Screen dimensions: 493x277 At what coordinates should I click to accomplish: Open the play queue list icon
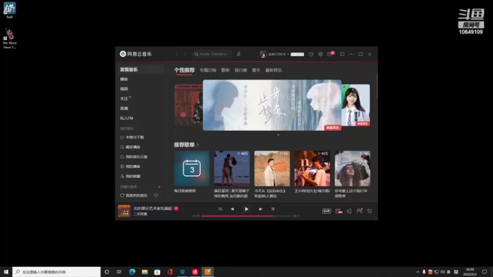click(370, 211)
